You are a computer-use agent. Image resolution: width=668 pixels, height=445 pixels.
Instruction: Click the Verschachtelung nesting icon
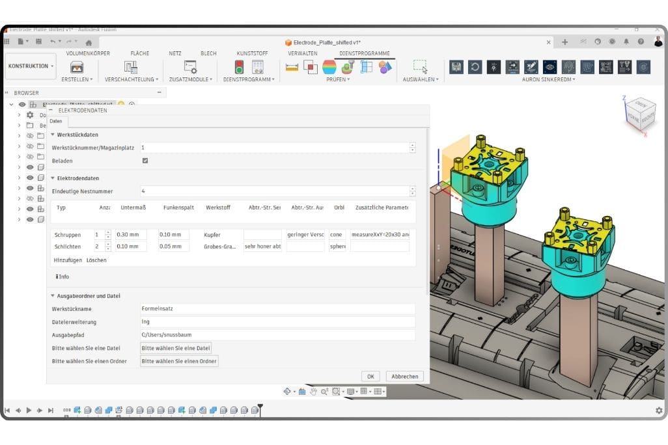[x=131, y=67]
